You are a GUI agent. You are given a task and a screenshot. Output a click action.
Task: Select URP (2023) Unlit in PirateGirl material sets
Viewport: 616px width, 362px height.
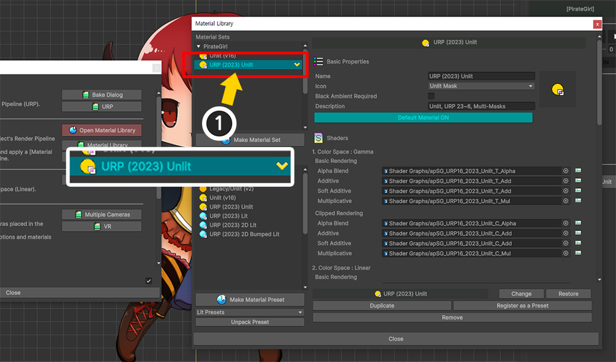tap(248, 65)
